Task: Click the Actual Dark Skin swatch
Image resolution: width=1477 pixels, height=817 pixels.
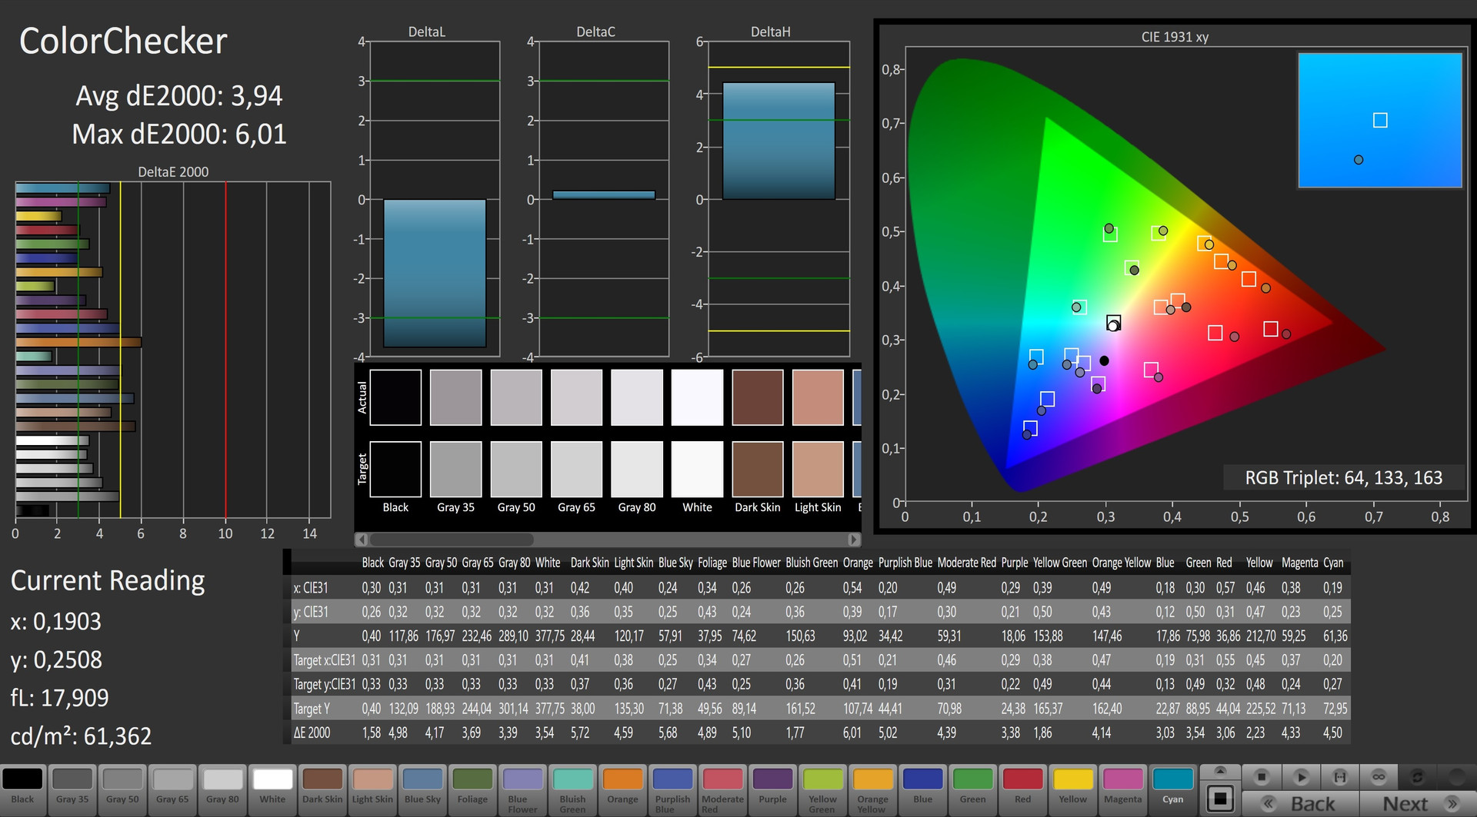Action: click(x=757, y=397)
